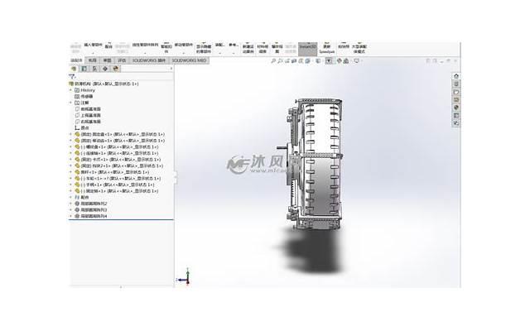This screenshot has width=530, height=331.
Task: Click the Insert Components tool
Action: (x=94, y=47)
